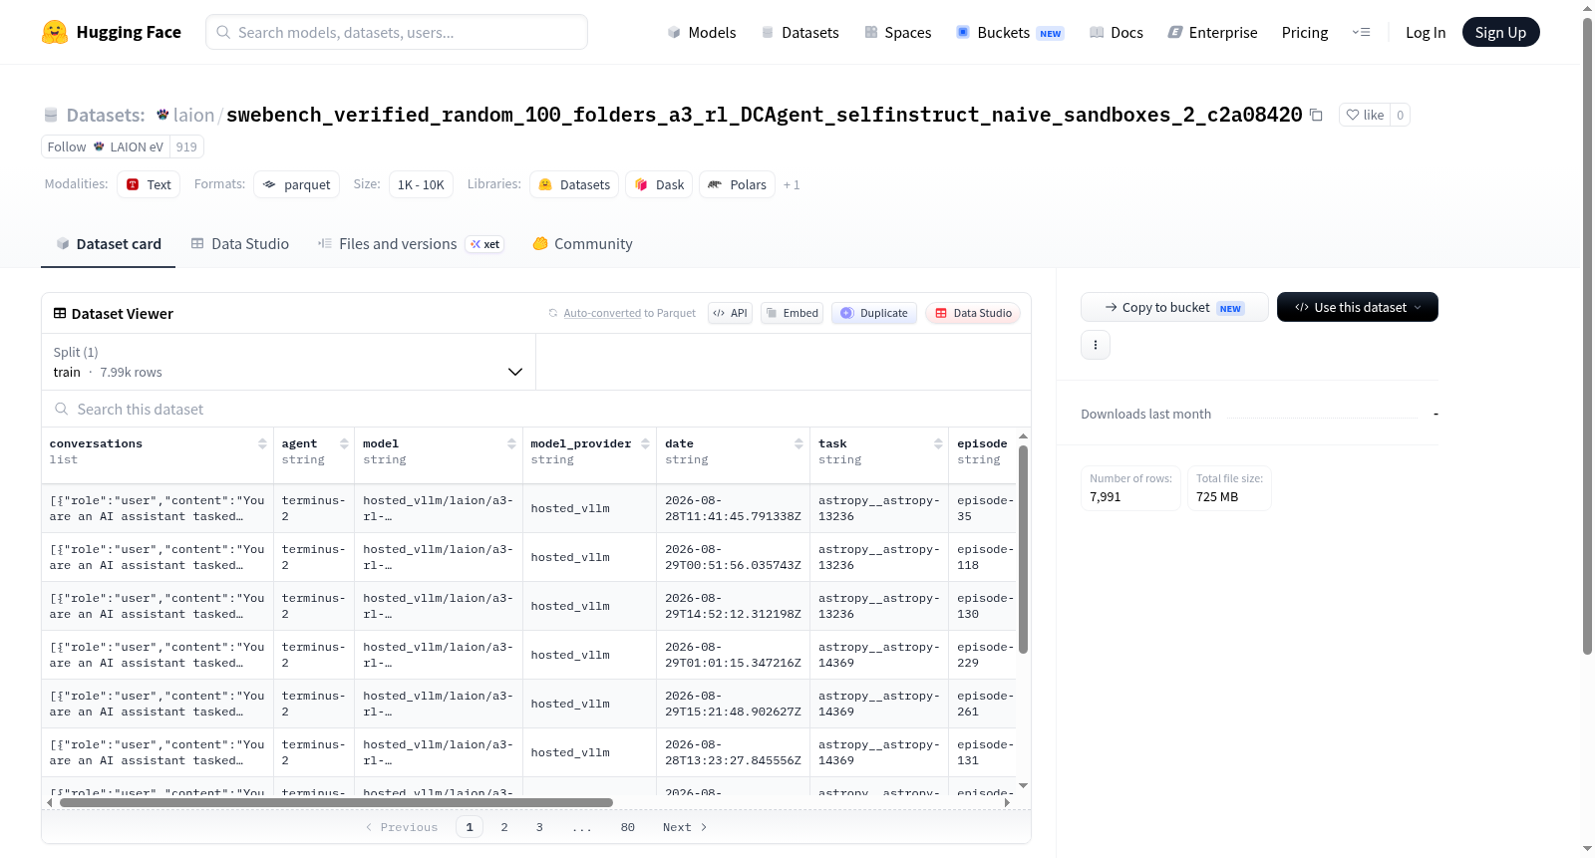Click the episode-229 cell
Screen dimensions: 1595x858
click(982, 655)
